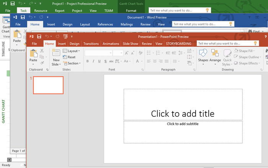Click the Paste icon in PowerPoint
Image resolution: width=268 pixels, height=168 pixels.
tap(33, 54)
